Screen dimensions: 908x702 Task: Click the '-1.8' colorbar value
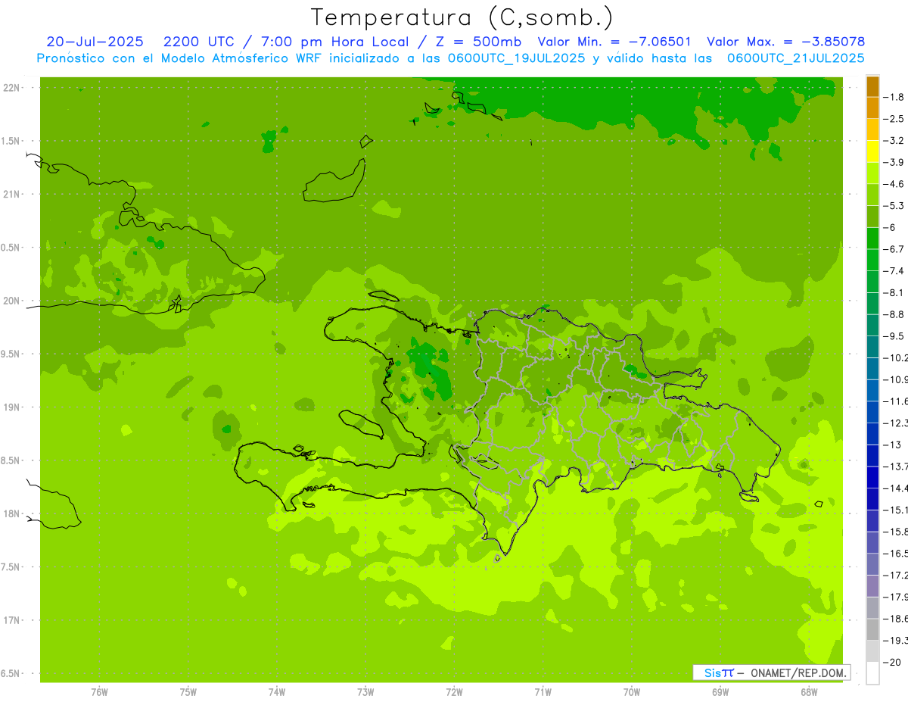894,97
